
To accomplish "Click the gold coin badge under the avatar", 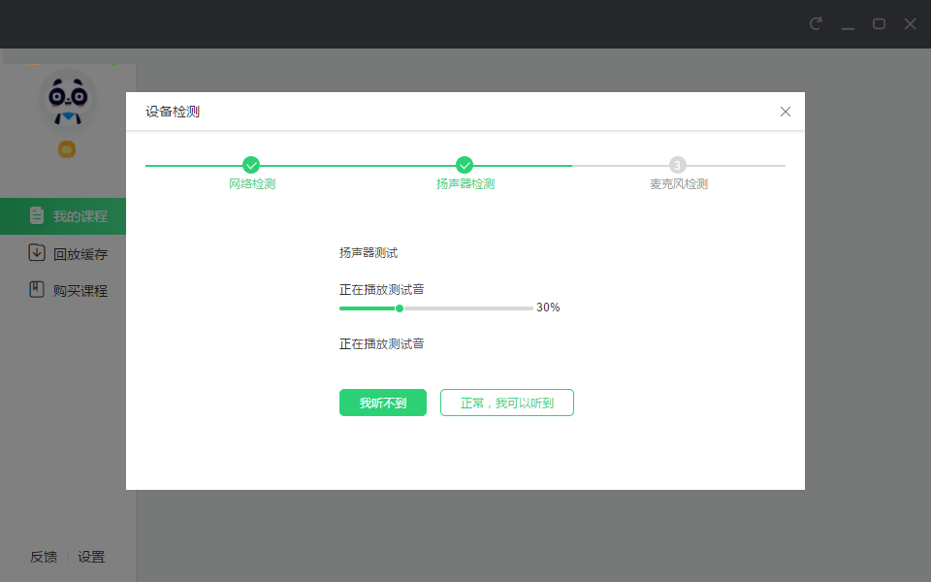I will [66, 149].
